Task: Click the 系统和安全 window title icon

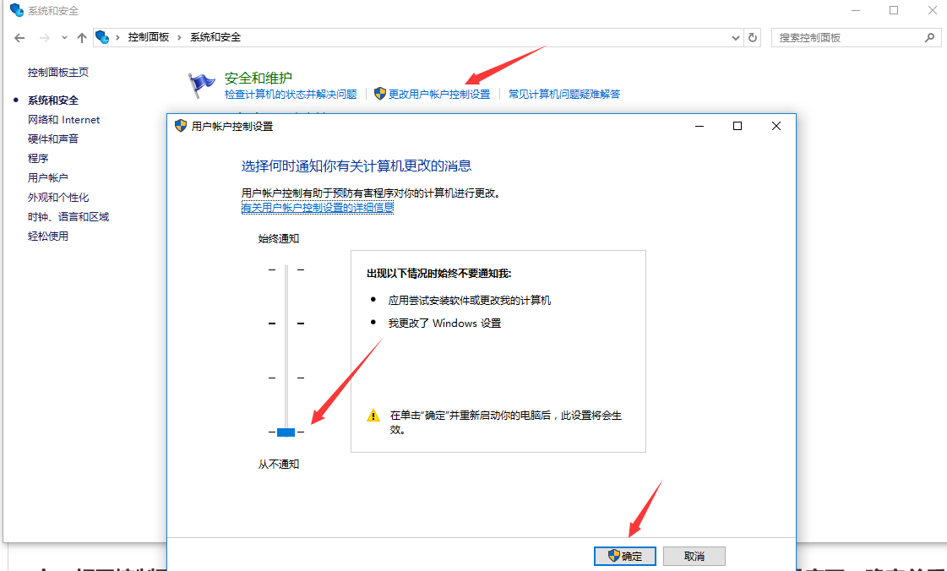Action: 17,10
